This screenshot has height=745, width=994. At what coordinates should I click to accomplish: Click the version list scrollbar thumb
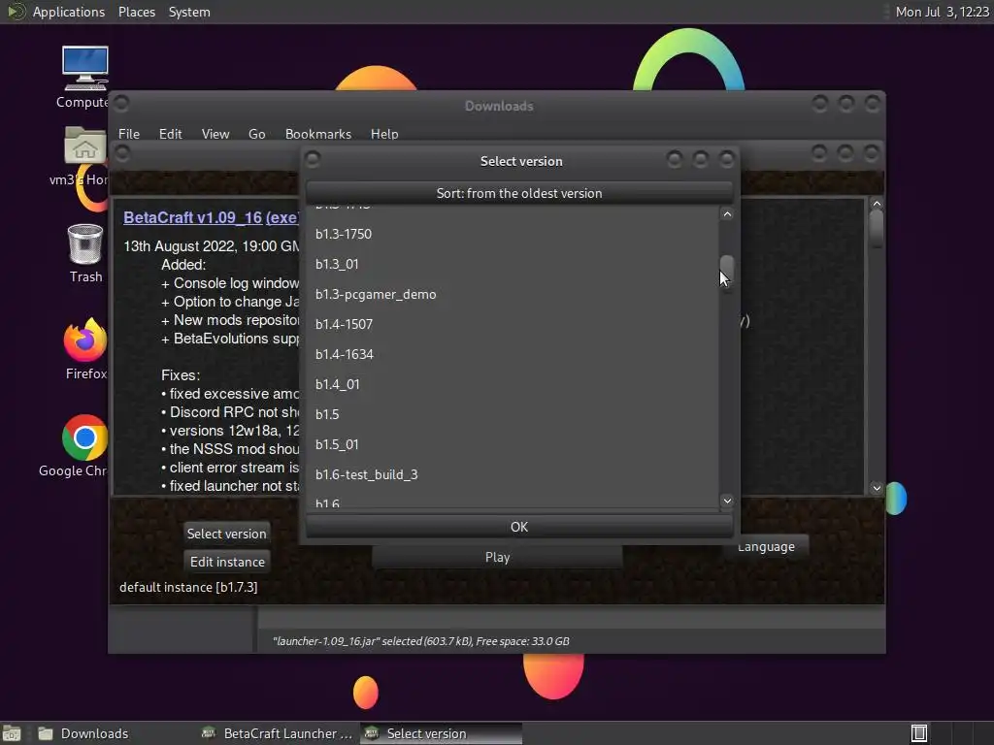[x=727, y=272]
